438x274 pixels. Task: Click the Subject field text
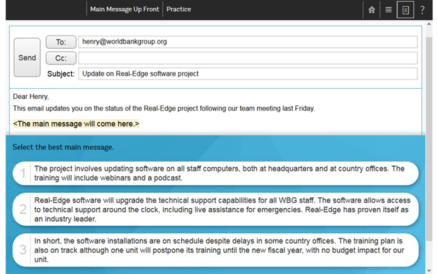[247, 73]
